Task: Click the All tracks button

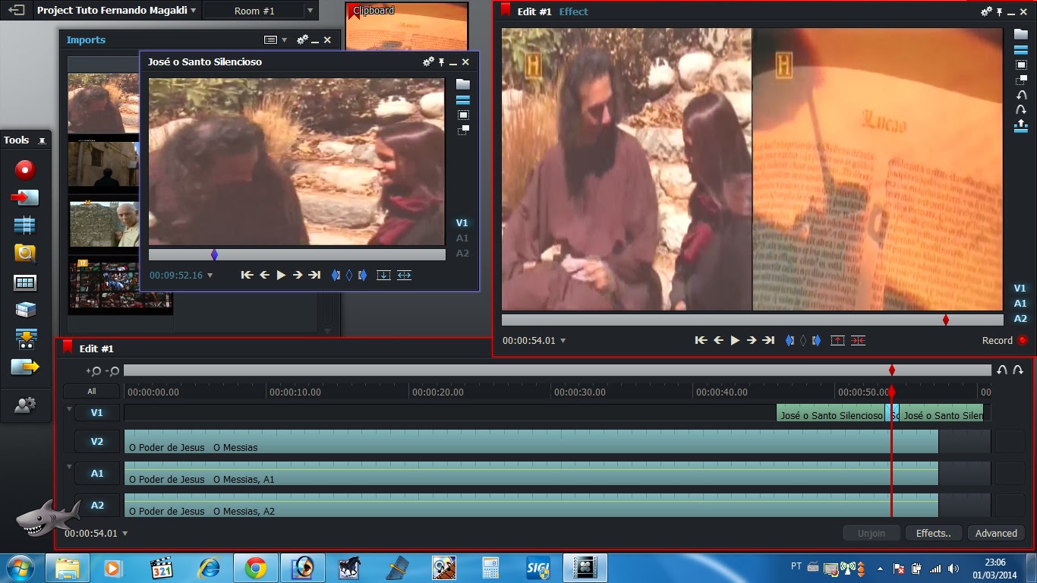Action: tap(92, 392)
